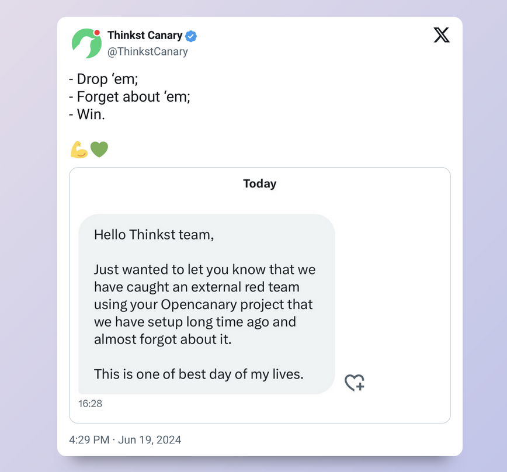Click the "almost forgot about it." line
This screenshot has width=507, height=472.
(162, 339)
